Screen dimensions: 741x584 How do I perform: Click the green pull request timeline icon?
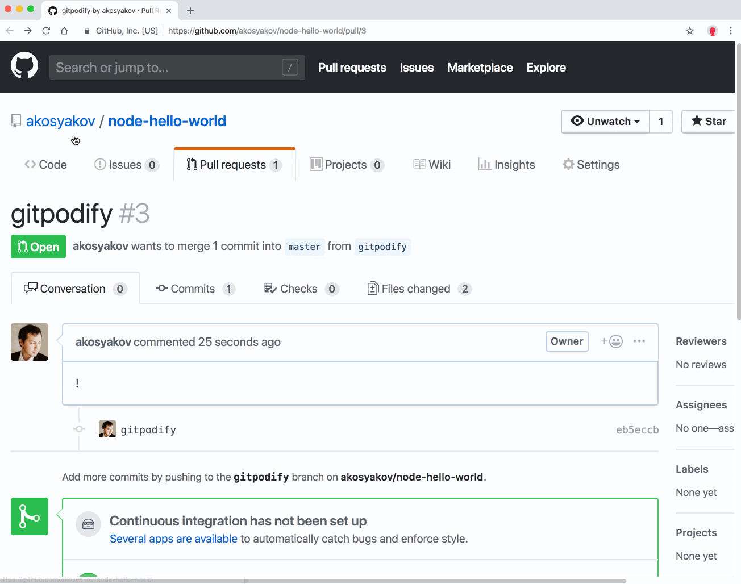pos(30,516)
